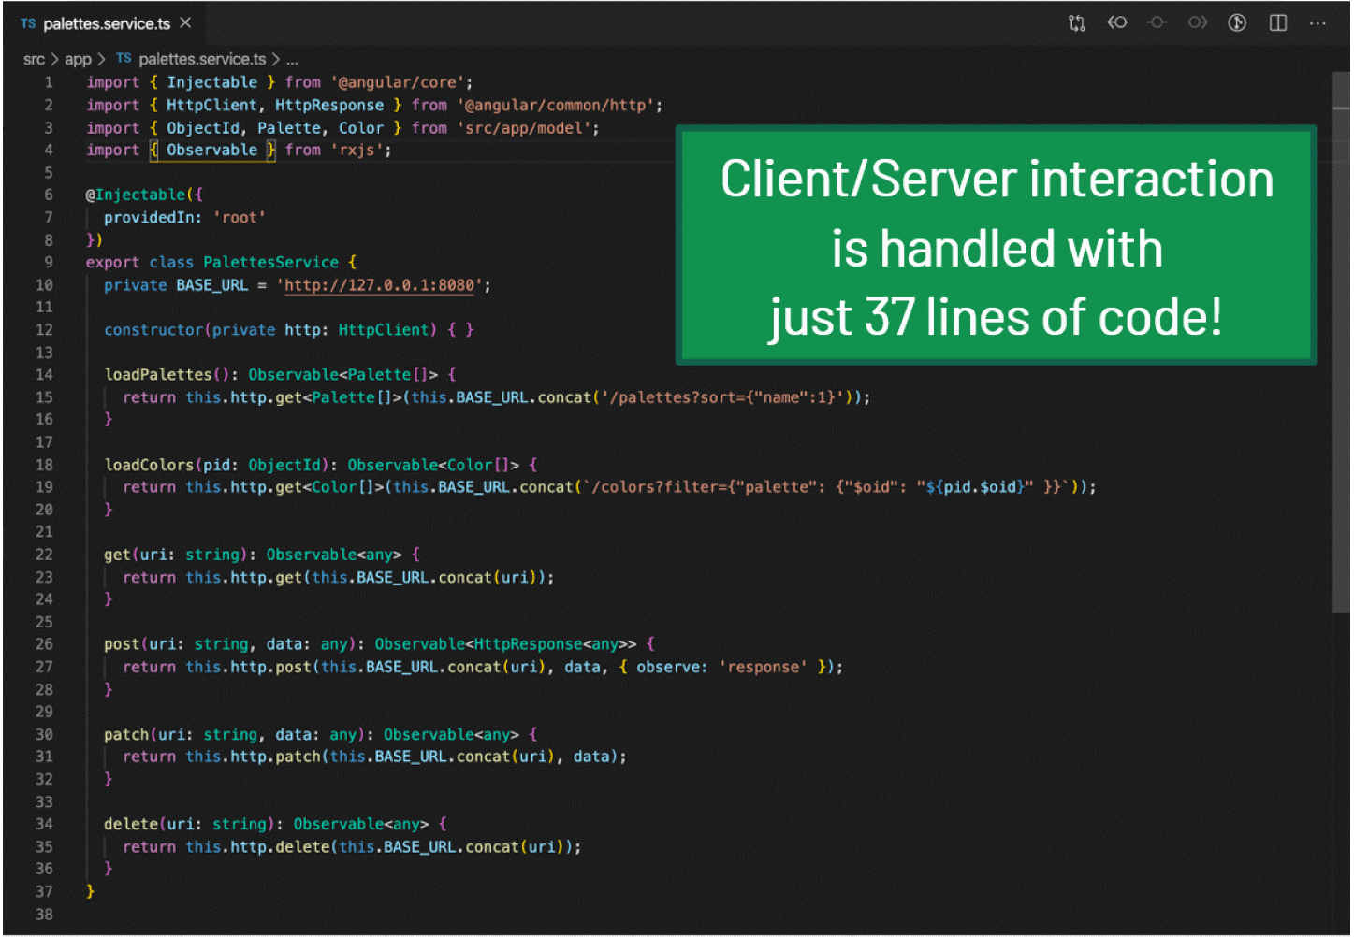Open the src breadcrumb segment
Viewport: 1354px width, 937px height.
34,60
